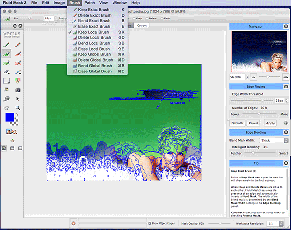Click Navigator zoom in large-mountain button

[x=286, y=77]
